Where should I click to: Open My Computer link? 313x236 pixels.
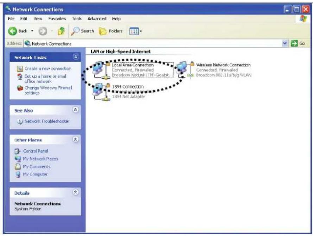[x=35, y=174]
